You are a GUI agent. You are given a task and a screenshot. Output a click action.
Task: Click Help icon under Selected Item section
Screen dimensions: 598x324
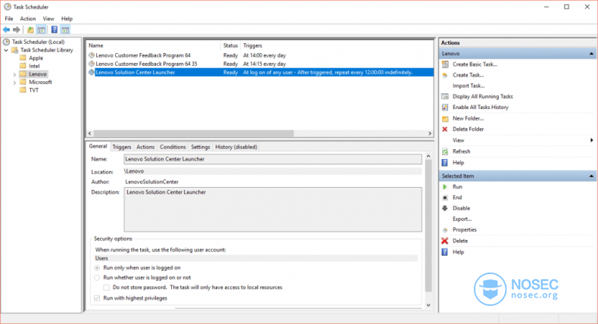tap(444, 252)
